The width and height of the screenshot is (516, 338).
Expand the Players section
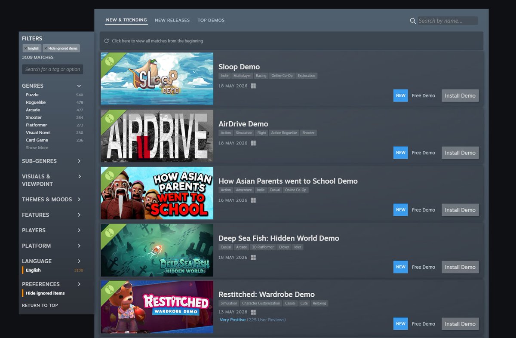[x=79, y=230]
